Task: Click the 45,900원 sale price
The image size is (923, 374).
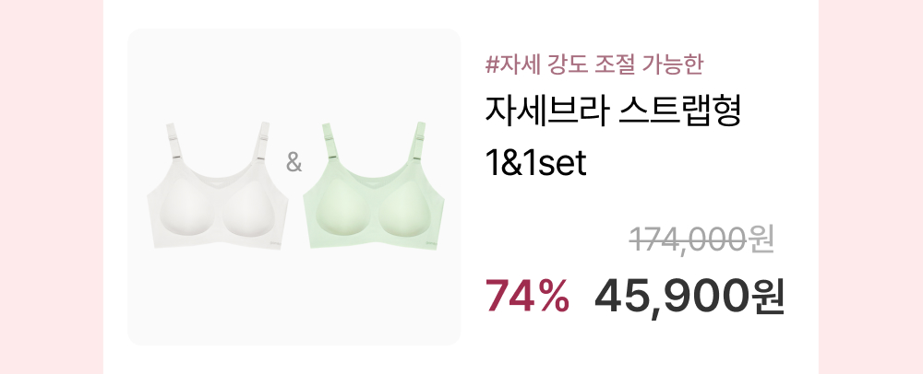Action: pyautogui.click(x=689, y=298)
